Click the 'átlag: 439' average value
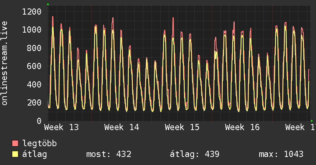 [x=194, y=154]
